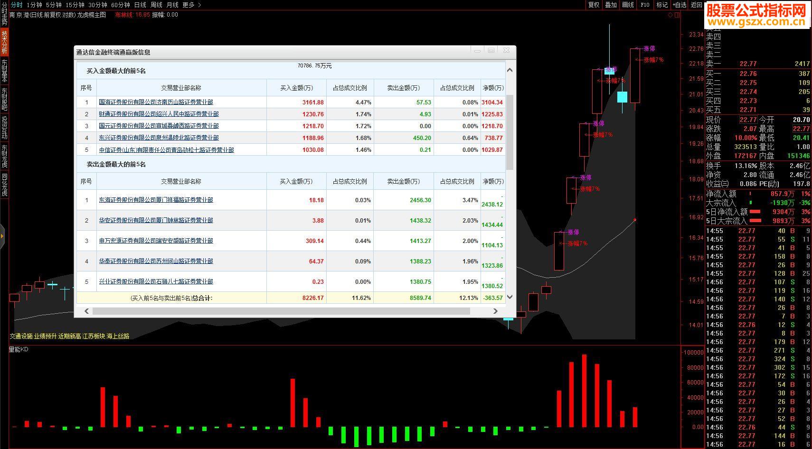The width and height of the screenshot is (812, 449).
Task: Click the 返回 back button
Action: tap(697, 5)
